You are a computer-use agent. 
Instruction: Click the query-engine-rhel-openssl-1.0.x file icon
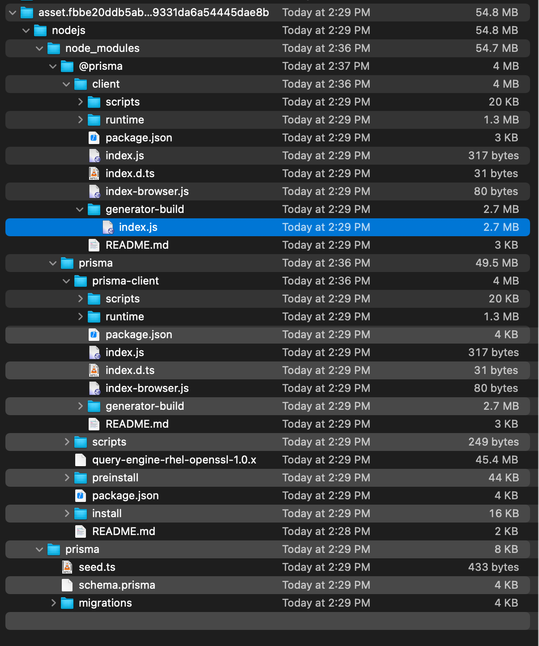(x=80, y=460)
